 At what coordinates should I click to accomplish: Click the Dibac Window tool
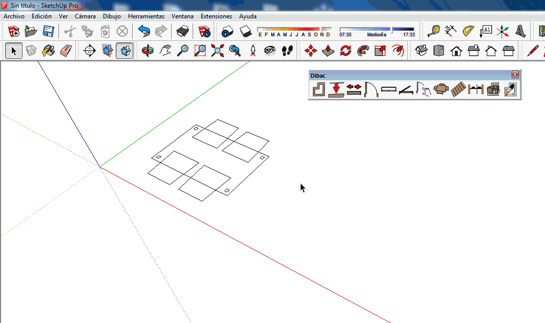point(389,90)
